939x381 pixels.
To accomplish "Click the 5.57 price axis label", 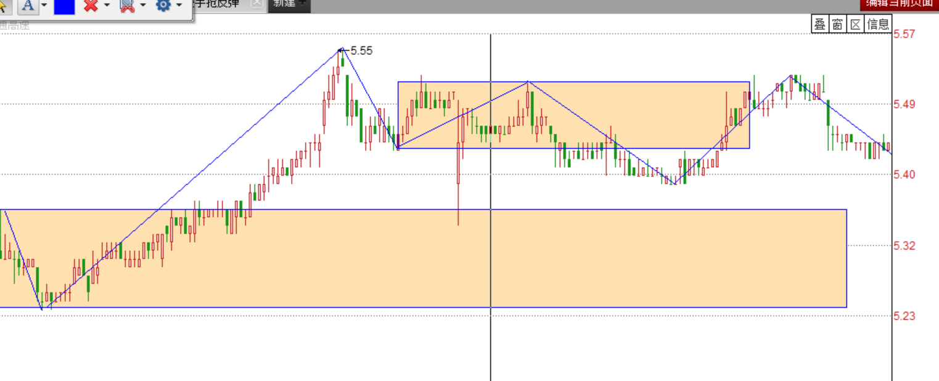I will click(904, 34).
